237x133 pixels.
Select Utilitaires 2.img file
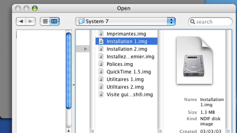[x=127, y=87]
